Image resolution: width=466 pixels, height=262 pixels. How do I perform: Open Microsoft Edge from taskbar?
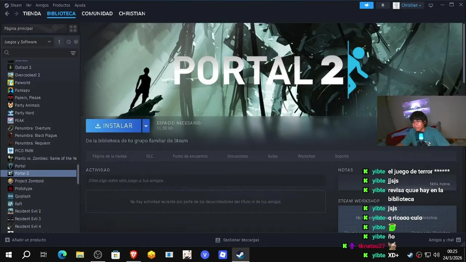62,255
